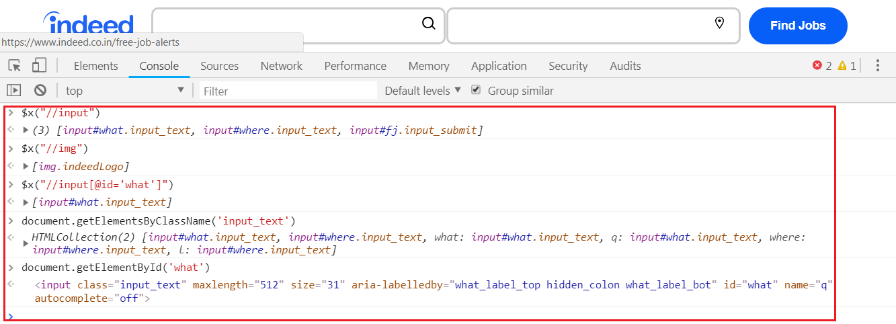Open the top context dropdown
Viewport: 896px width, 324px height.
click(x=125, y=90)
